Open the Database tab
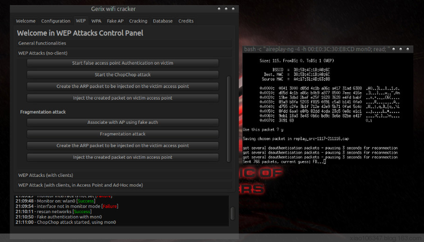 [162, 21]
